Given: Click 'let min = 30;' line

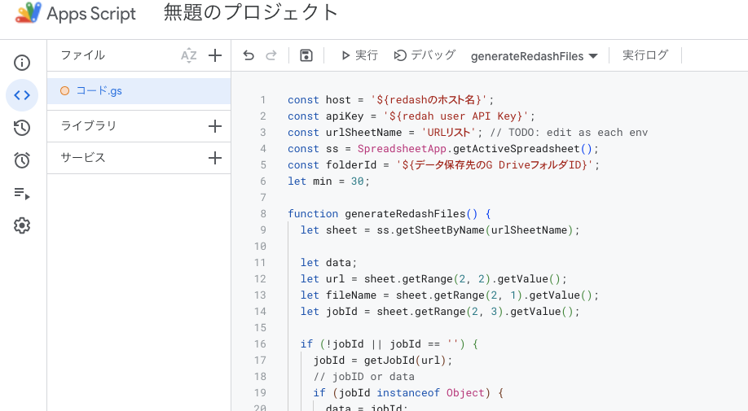Looking at the screenshot, I should click(x=328, y=181).
